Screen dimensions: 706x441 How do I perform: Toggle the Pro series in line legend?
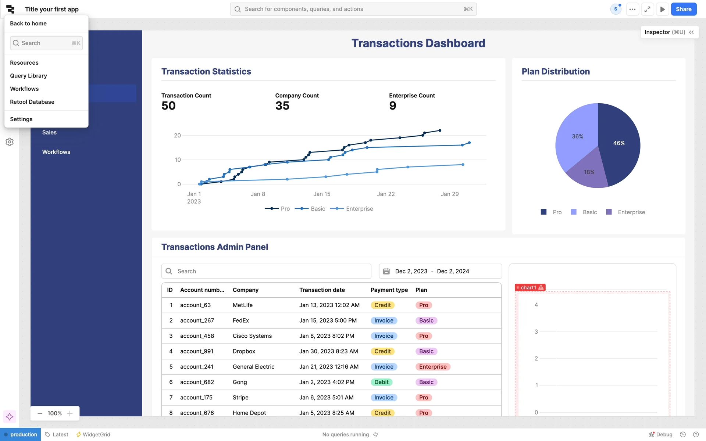tap(277, 209)
